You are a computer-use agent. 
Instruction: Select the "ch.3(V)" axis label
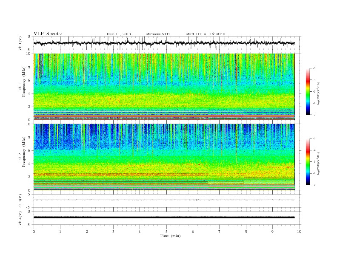pos(20,201)
